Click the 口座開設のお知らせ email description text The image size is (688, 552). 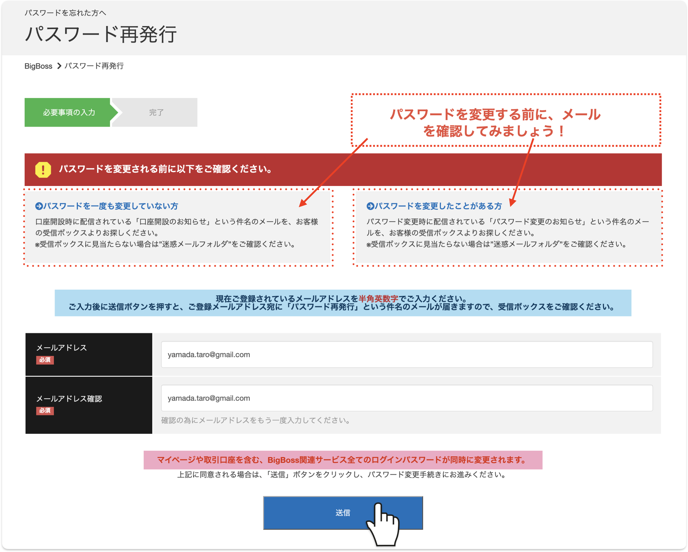pos(177,233)
